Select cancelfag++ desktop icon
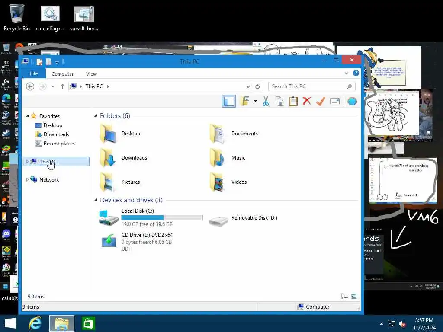Image resolution: width=443 pixels, height=332 pixels. (x=50, y=17)
